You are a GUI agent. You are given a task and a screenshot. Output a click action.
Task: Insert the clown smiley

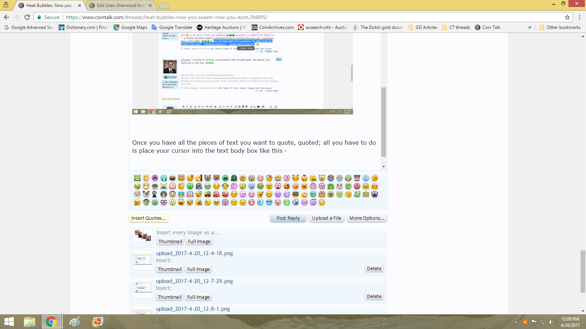[x=322, y=178]
